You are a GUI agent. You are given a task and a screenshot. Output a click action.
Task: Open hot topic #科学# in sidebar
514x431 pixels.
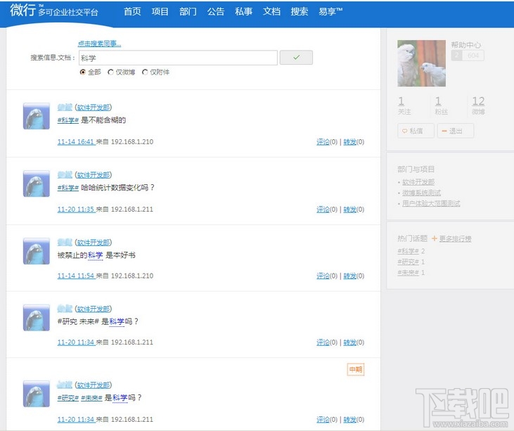tap(408, 251)
